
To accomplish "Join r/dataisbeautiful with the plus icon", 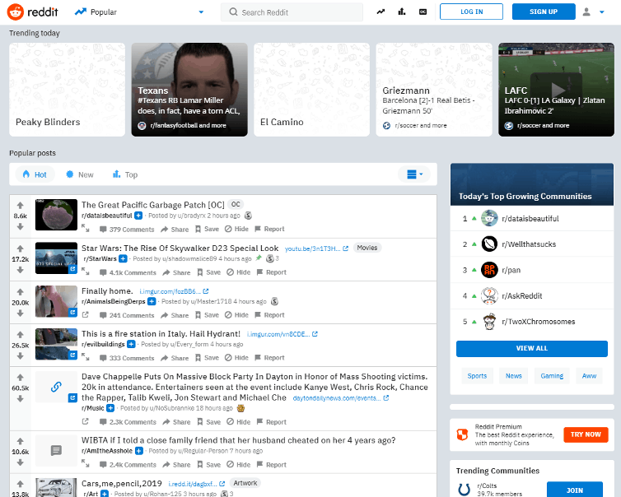I will coord(138,216).
